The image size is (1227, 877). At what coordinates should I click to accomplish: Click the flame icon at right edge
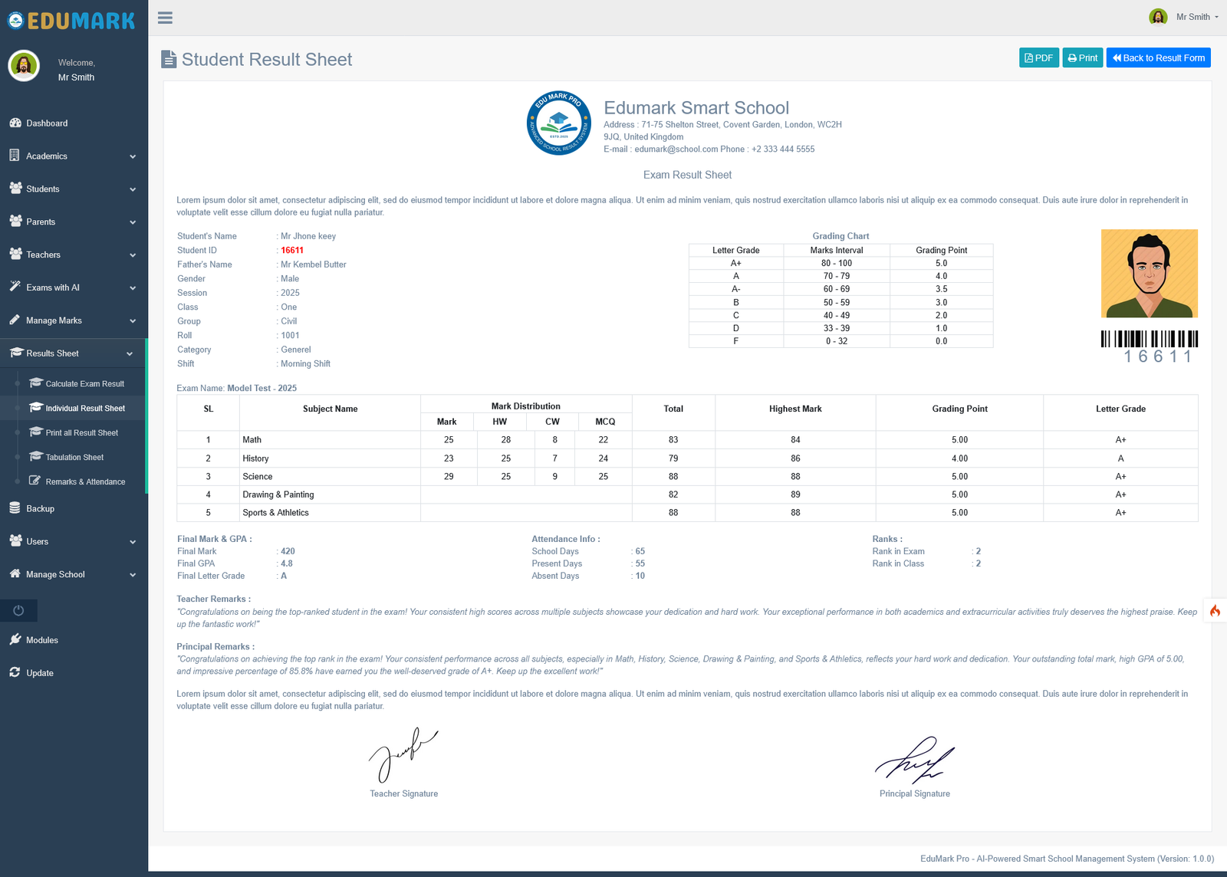tap(1215, 610)
